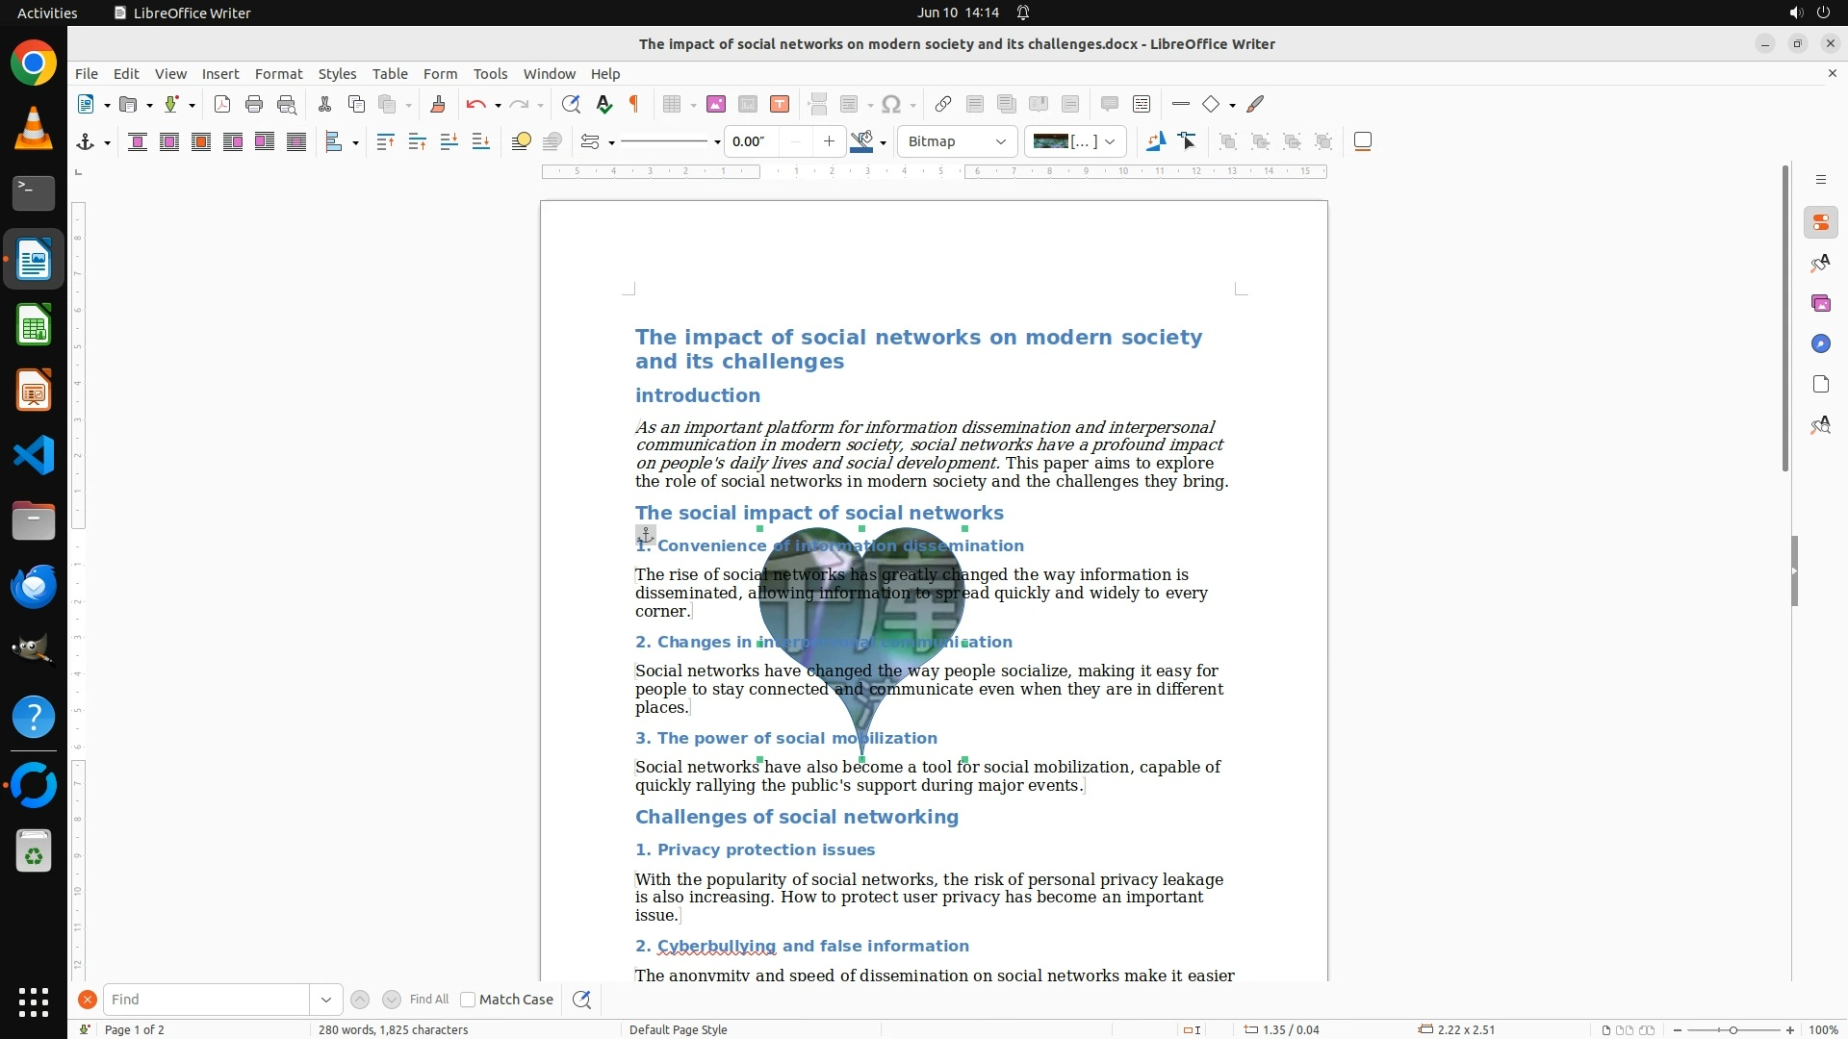The height and width of the screenshot is (1039, 1848).
Task: Click the Insert Text Box icon
Action: coord(780,104)
